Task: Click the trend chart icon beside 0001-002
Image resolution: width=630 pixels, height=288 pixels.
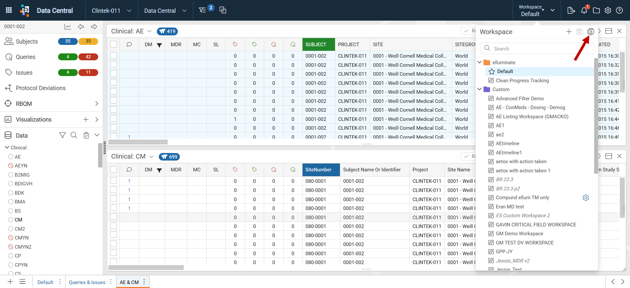Action: click(68, 27)
